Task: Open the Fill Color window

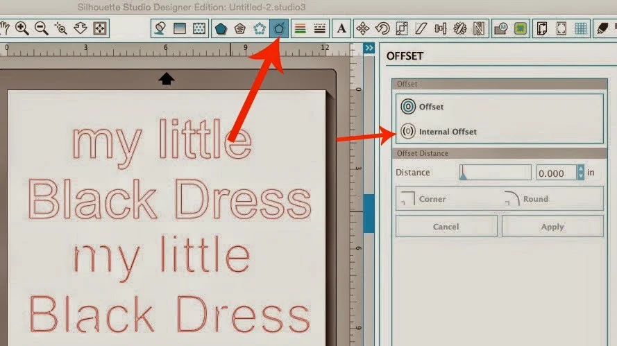Action: [160, 28]
